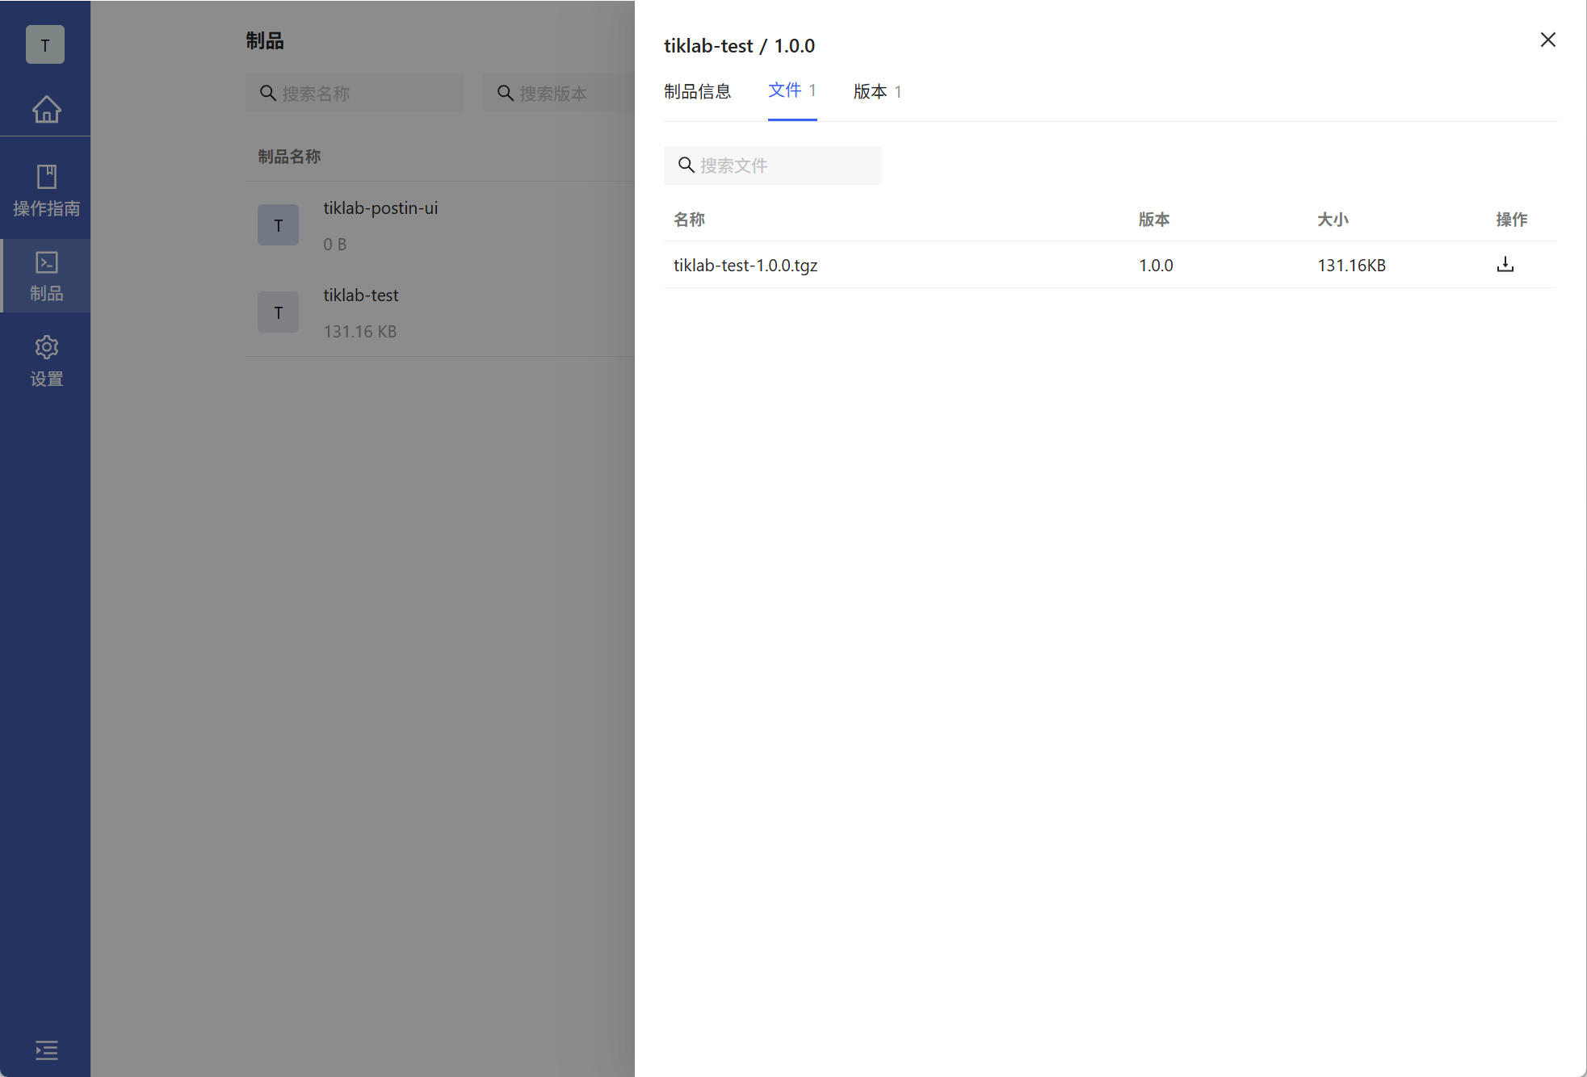Go to the home page icon
This screenshot has height=1077, width=1587.
[x=46, y=109]
